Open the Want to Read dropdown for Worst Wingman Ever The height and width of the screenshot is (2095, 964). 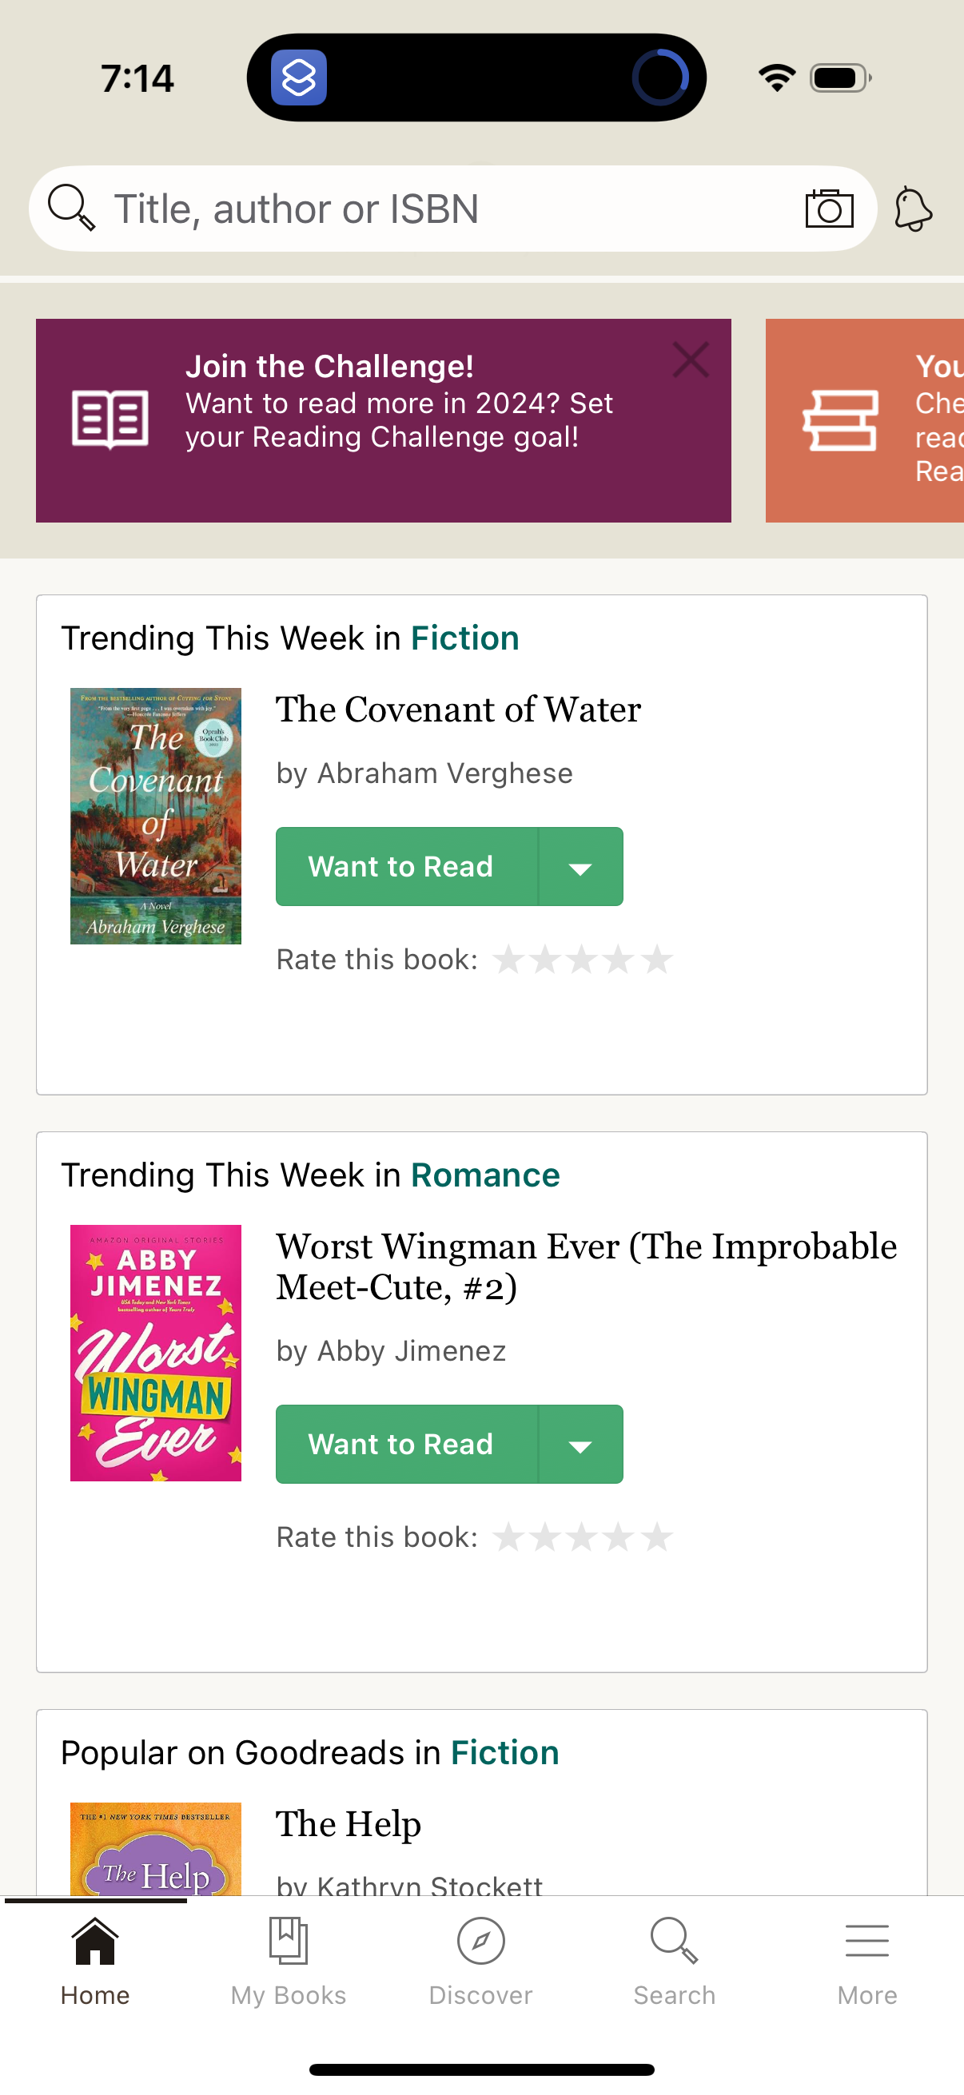580,1444
